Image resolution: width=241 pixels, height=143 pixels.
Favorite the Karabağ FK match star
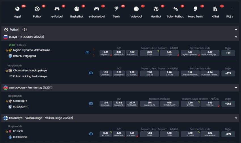pyautogui.click(x=7, y=101)
